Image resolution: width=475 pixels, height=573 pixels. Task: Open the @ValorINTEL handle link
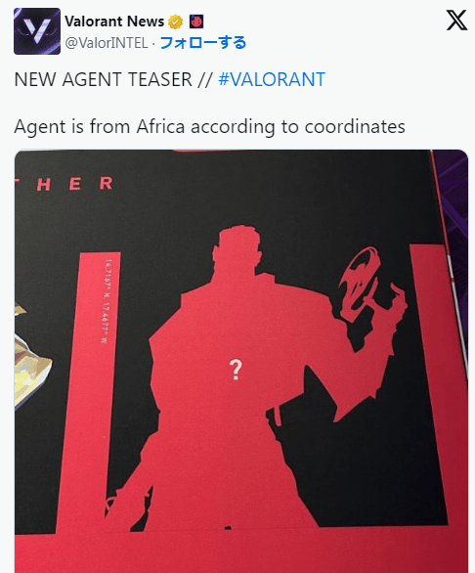point(107,43)
